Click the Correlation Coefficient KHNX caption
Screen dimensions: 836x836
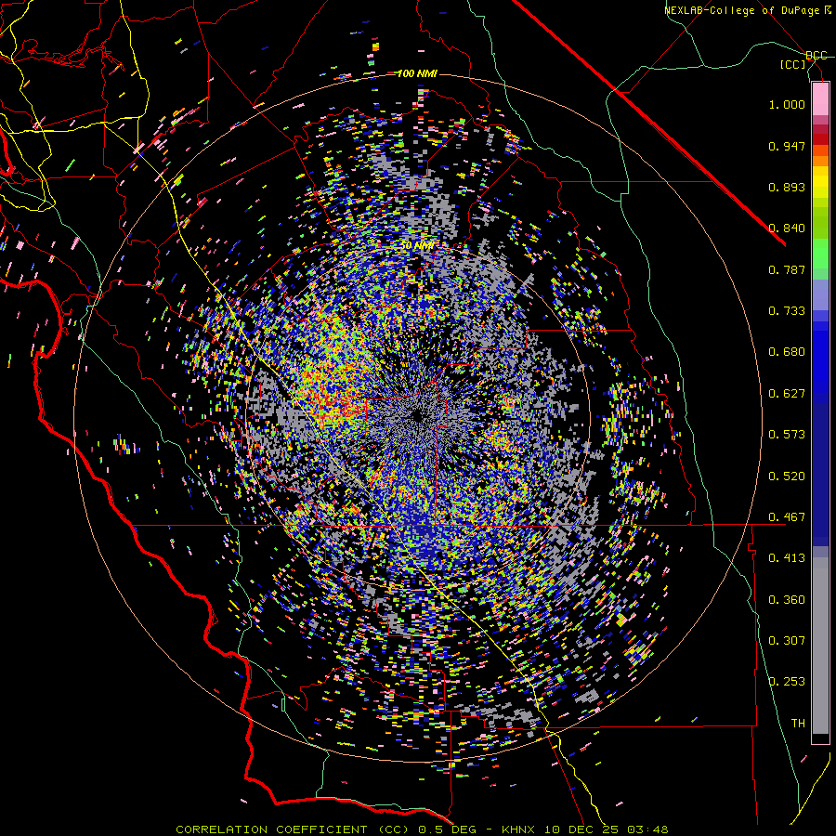[x=422, y=829]
